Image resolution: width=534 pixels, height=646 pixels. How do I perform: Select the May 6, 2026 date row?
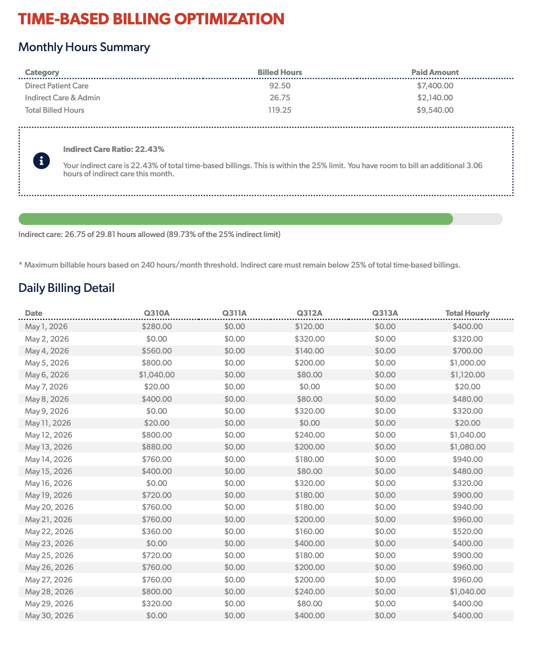pyautogui.click(x=266, y=375)
